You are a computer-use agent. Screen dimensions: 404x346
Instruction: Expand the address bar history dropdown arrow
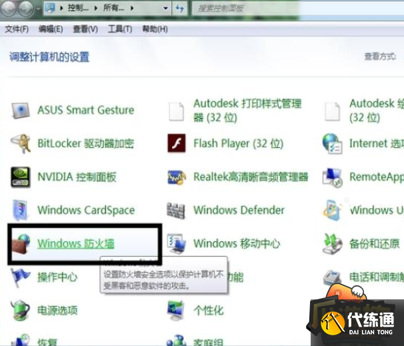tap(166, 8)
